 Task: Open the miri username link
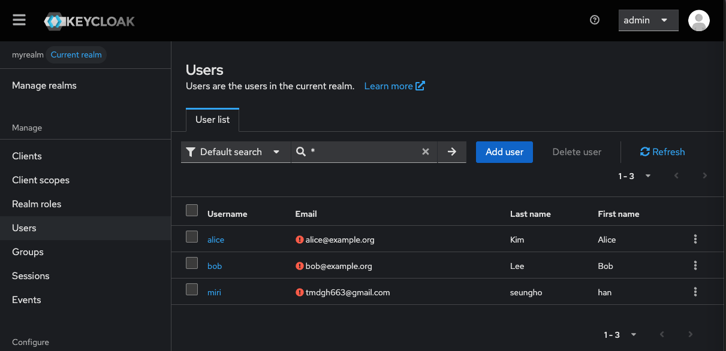214,292
